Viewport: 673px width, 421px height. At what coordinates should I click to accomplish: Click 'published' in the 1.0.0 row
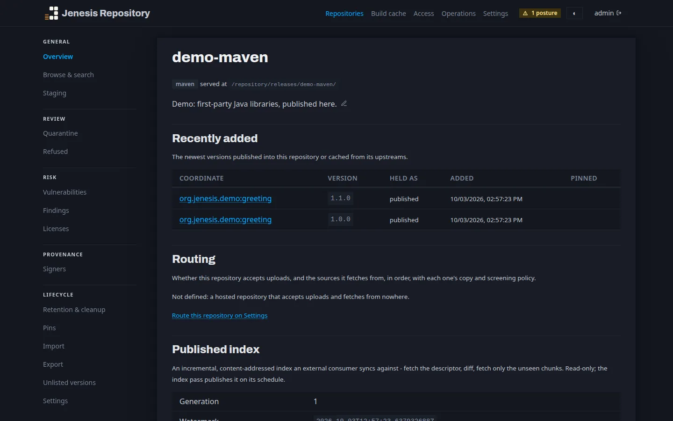coord(404,220)
